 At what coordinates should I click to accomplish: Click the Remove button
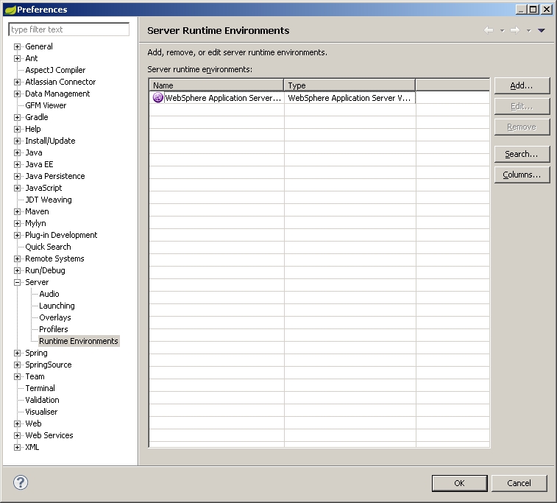[x=522, y=127]
